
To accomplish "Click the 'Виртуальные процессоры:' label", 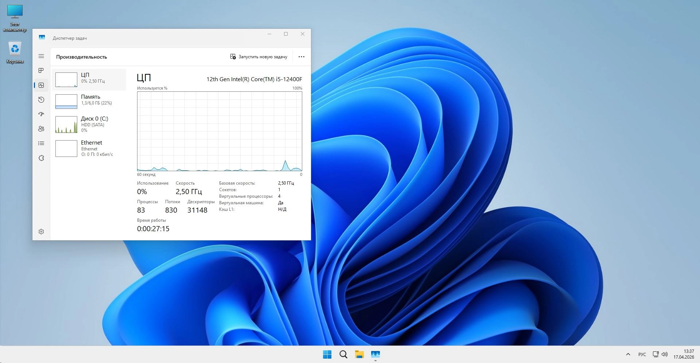I will [246, 196].
